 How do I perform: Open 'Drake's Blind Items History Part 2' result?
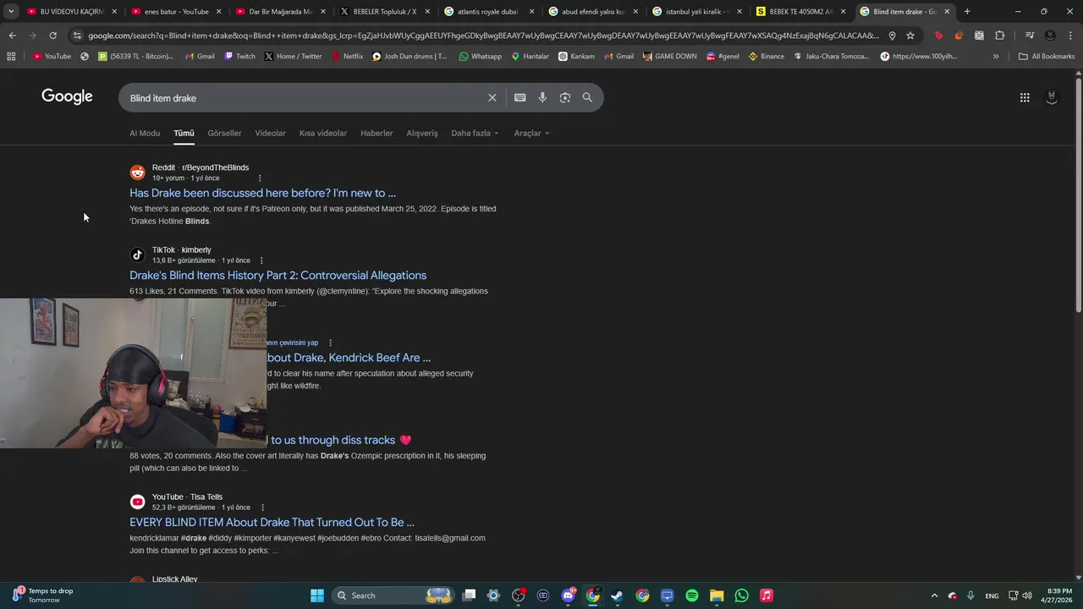278,275
